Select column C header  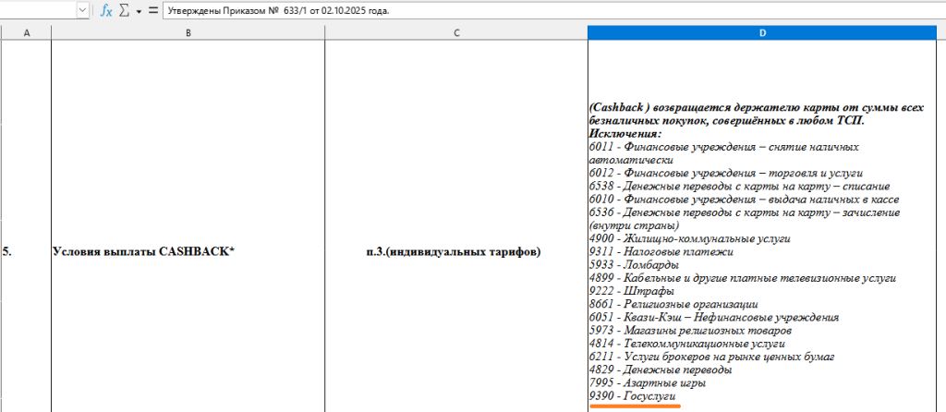point(456,33)
